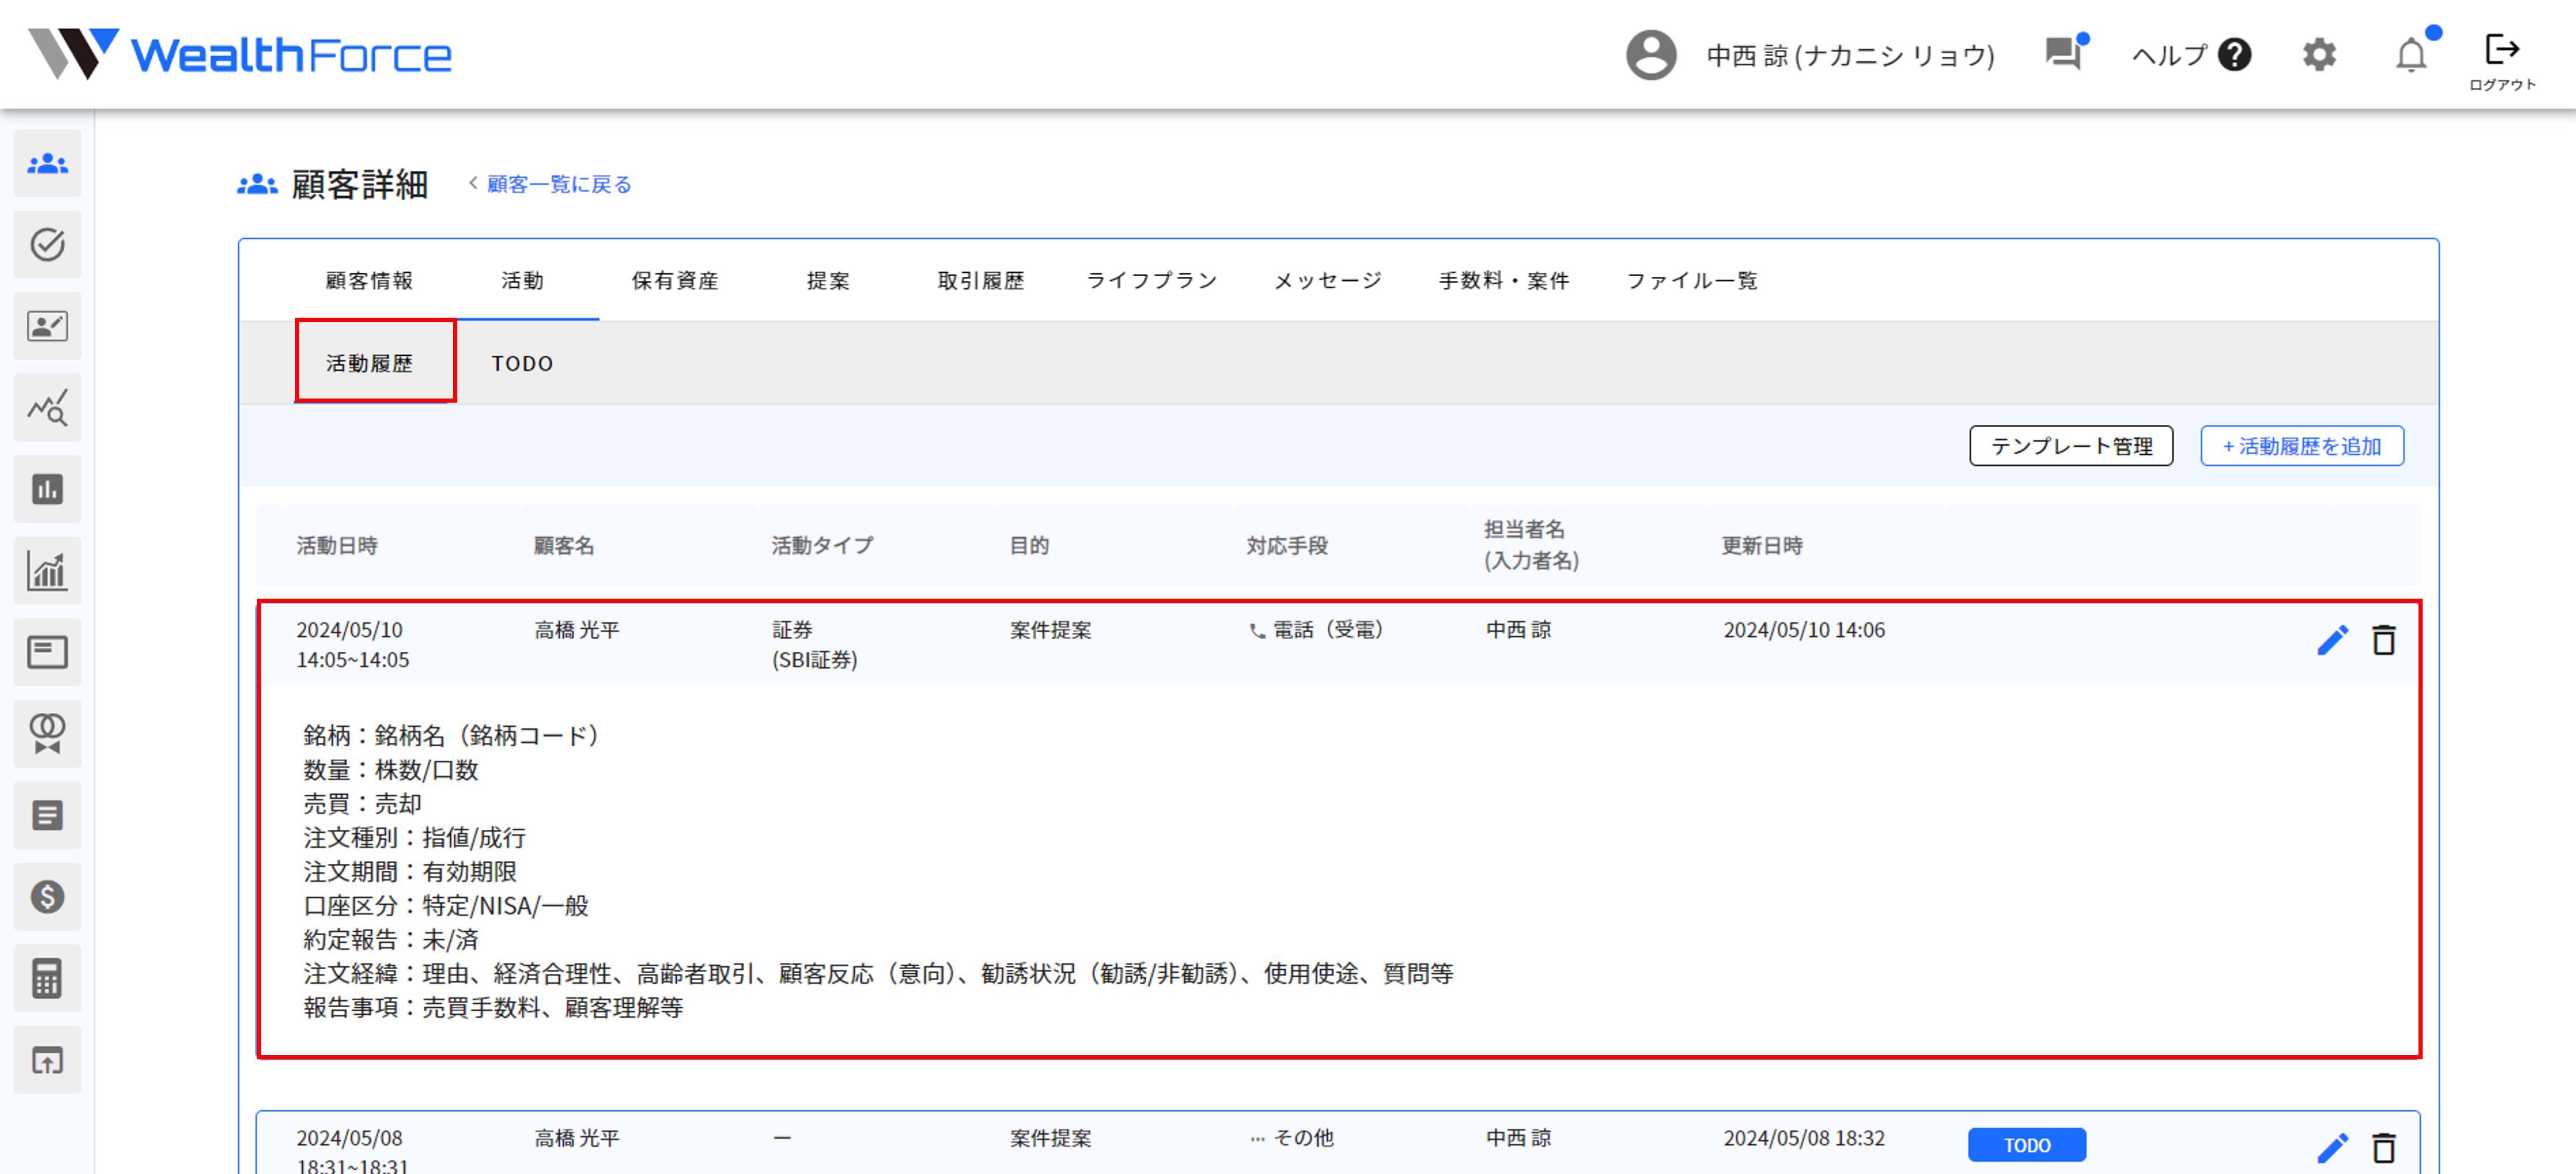Open the chart search analysis sidebar icon
Viewport: 2576px width, 1174px height.
coord(47,408)
